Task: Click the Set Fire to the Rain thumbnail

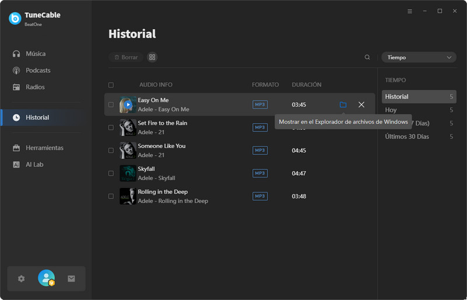Action: [128, 127]
